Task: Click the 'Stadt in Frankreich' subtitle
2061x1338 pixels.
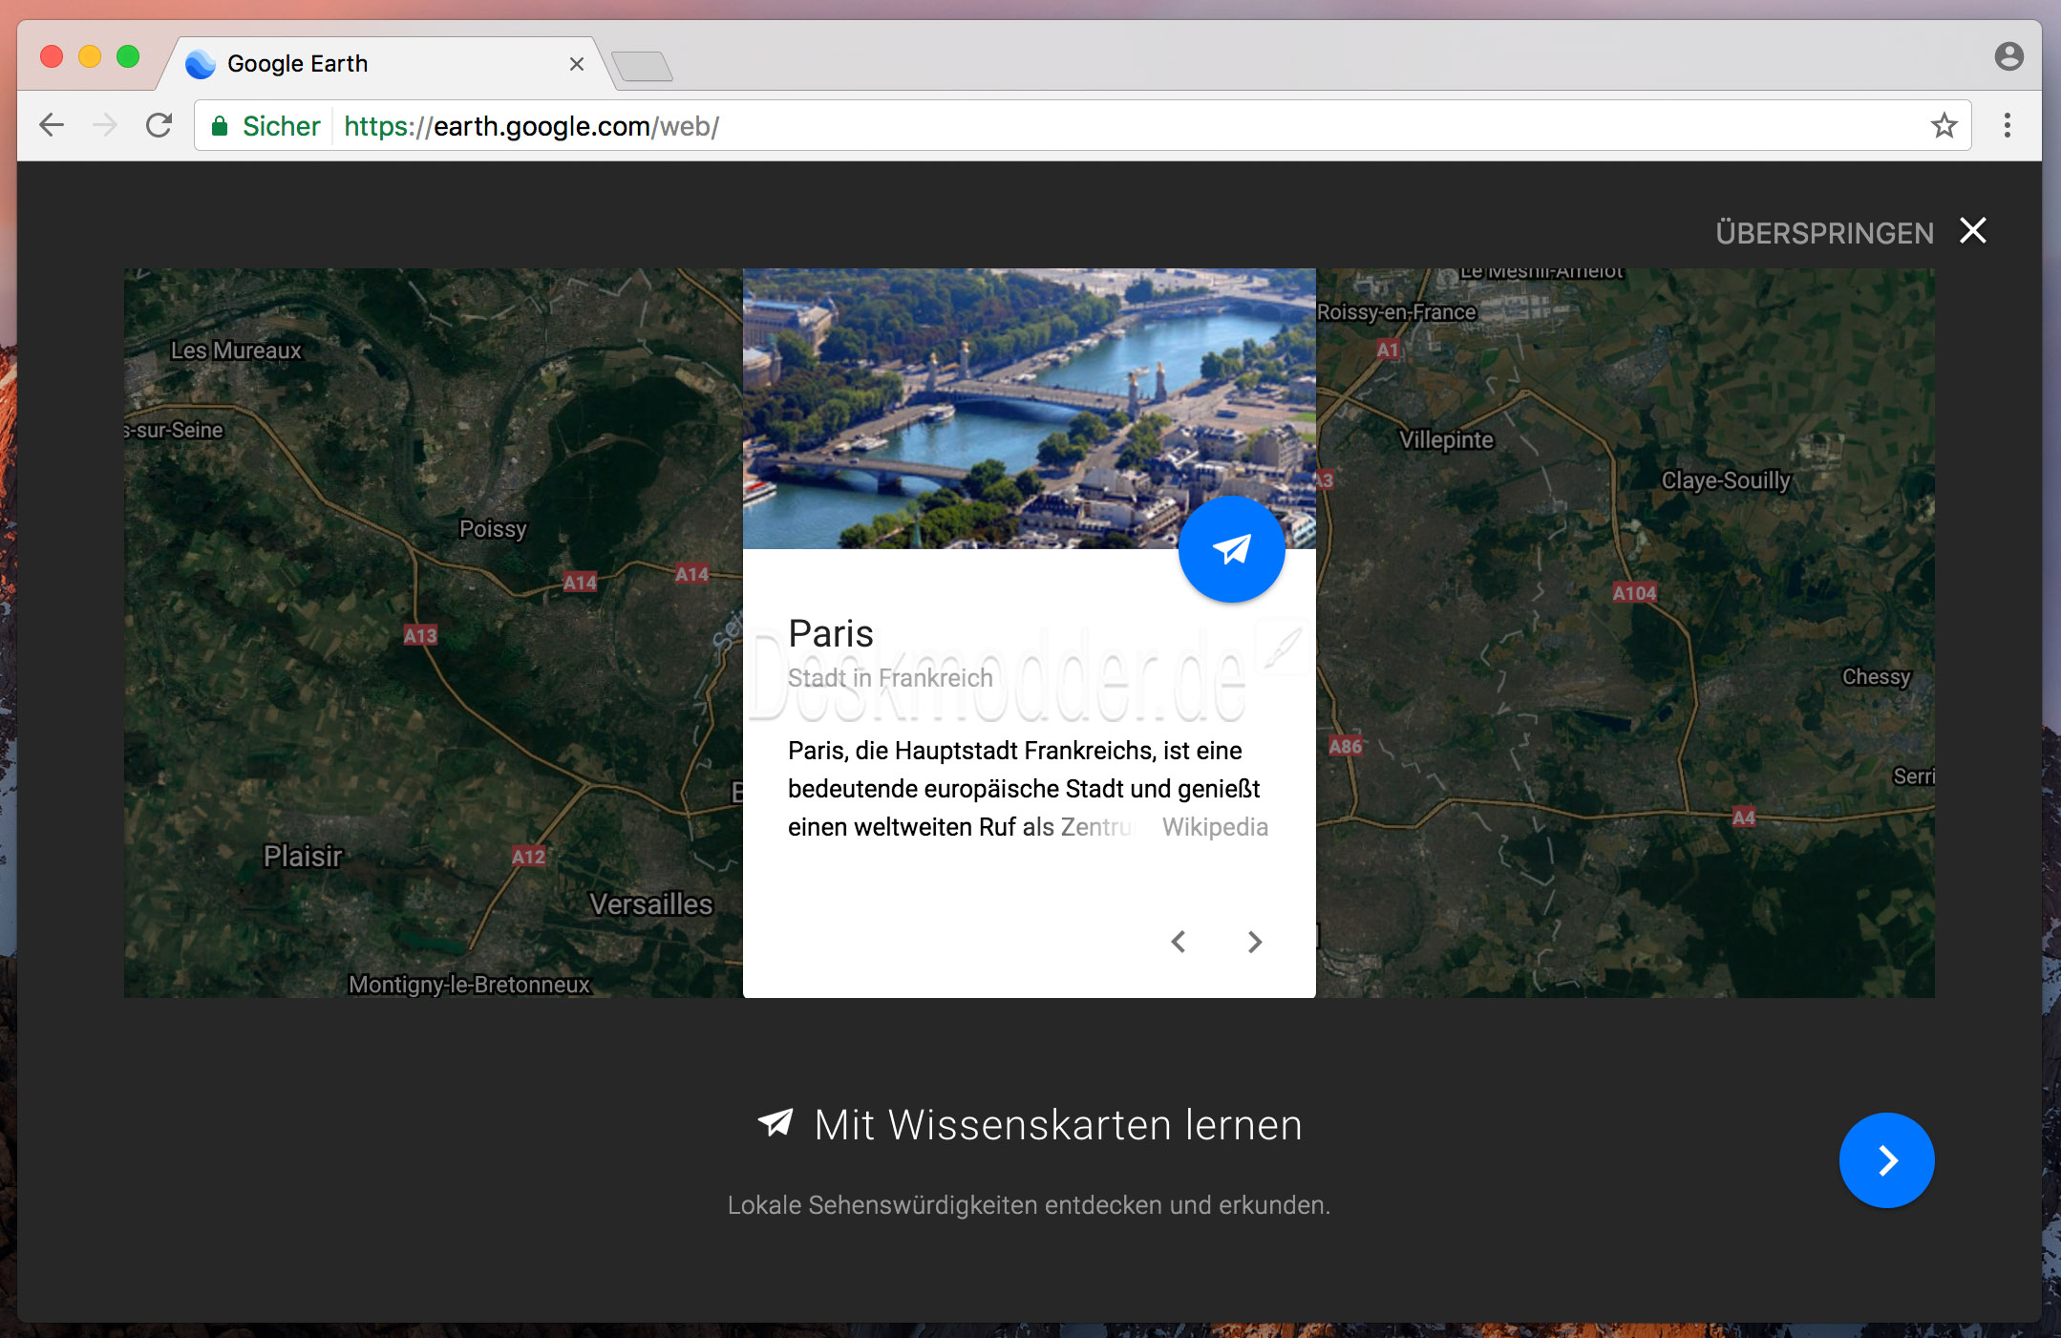Action: click(890, 678)
